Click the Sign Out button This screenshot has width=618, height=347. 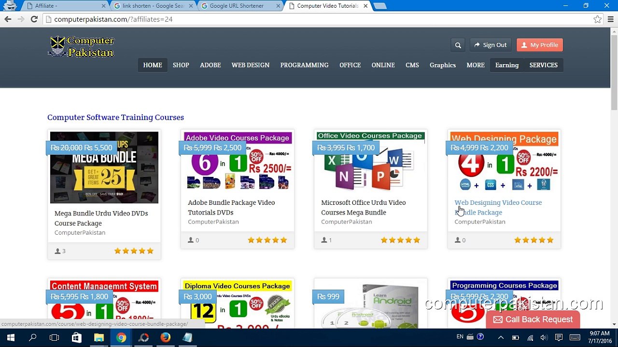click(x=491, y=45)
